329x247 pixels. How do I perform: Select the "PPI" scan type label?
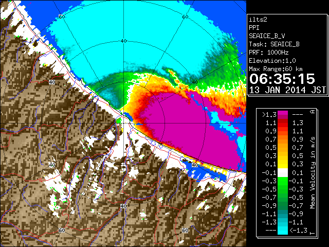click(x=254, y=28)
